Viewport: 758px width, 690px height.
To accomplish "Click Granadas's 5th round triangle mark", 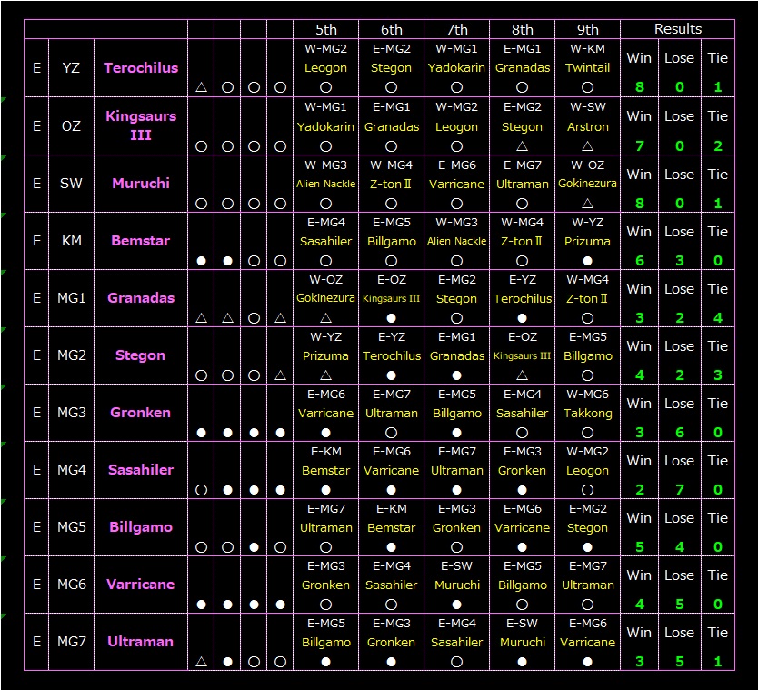I will pos(325,317).
